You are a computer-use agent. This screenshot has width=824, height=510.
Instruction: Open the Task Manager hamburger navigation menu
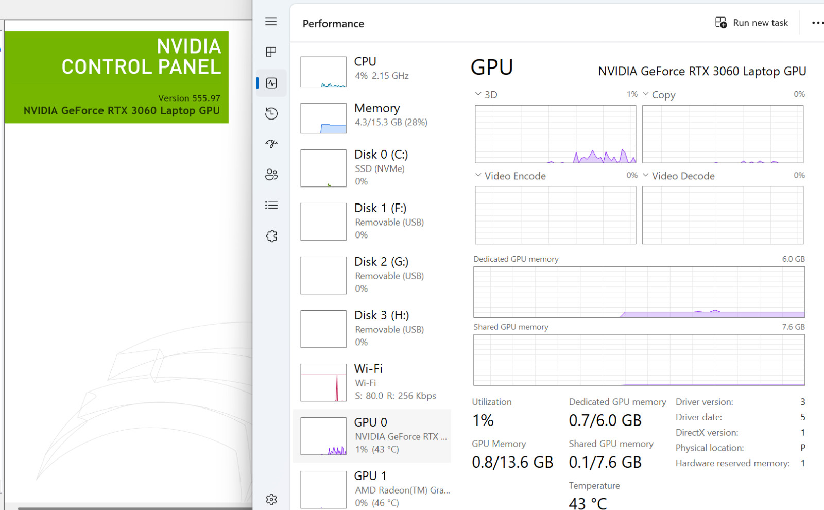click(x=271, y=21)
